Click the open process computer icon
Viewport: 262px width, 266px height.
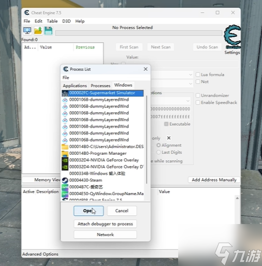tap(27, 31)
